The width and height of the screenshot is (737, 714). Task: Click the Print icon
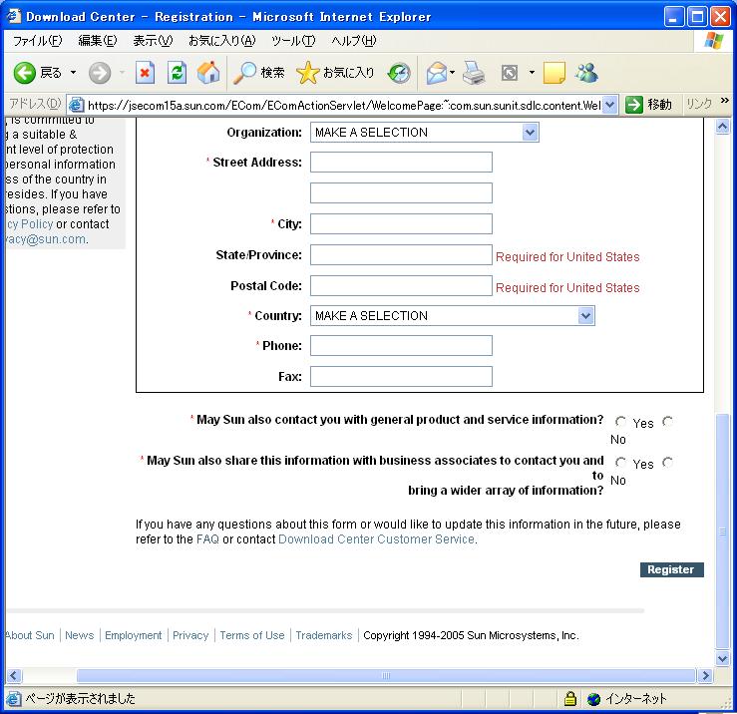[474, 73]
